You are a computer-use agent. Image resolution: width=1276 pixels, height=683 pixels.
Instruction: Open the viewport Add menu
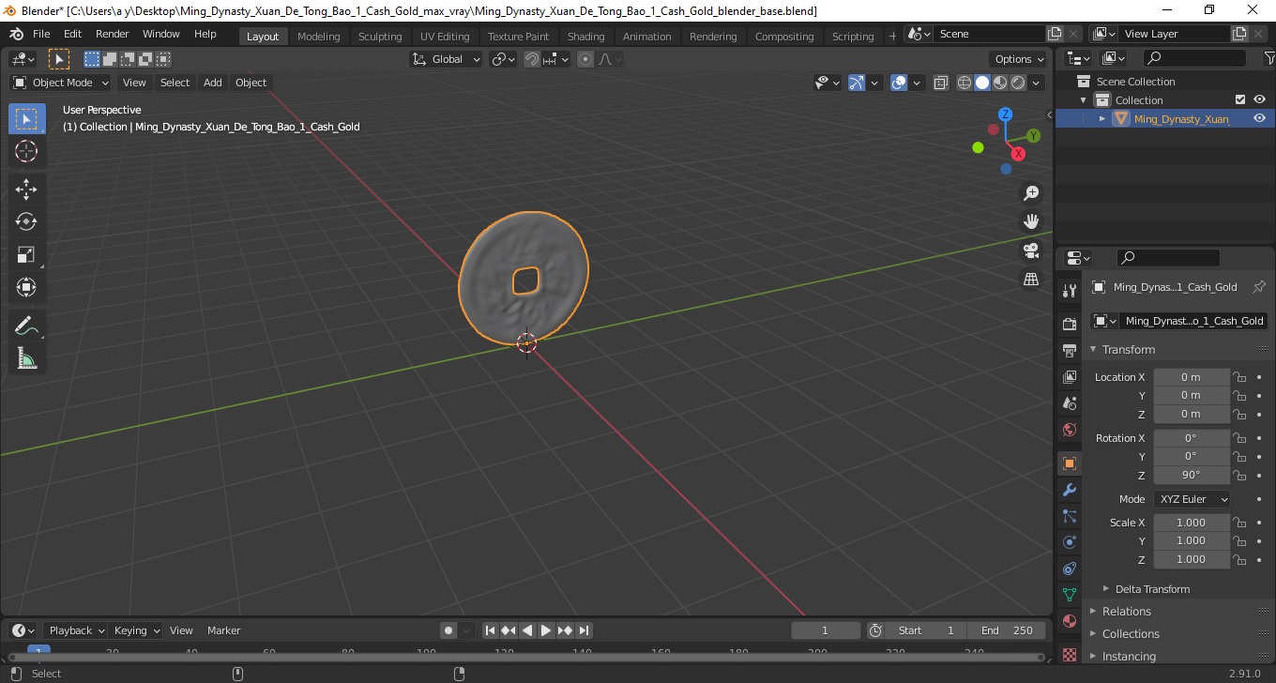coord(213,83)
